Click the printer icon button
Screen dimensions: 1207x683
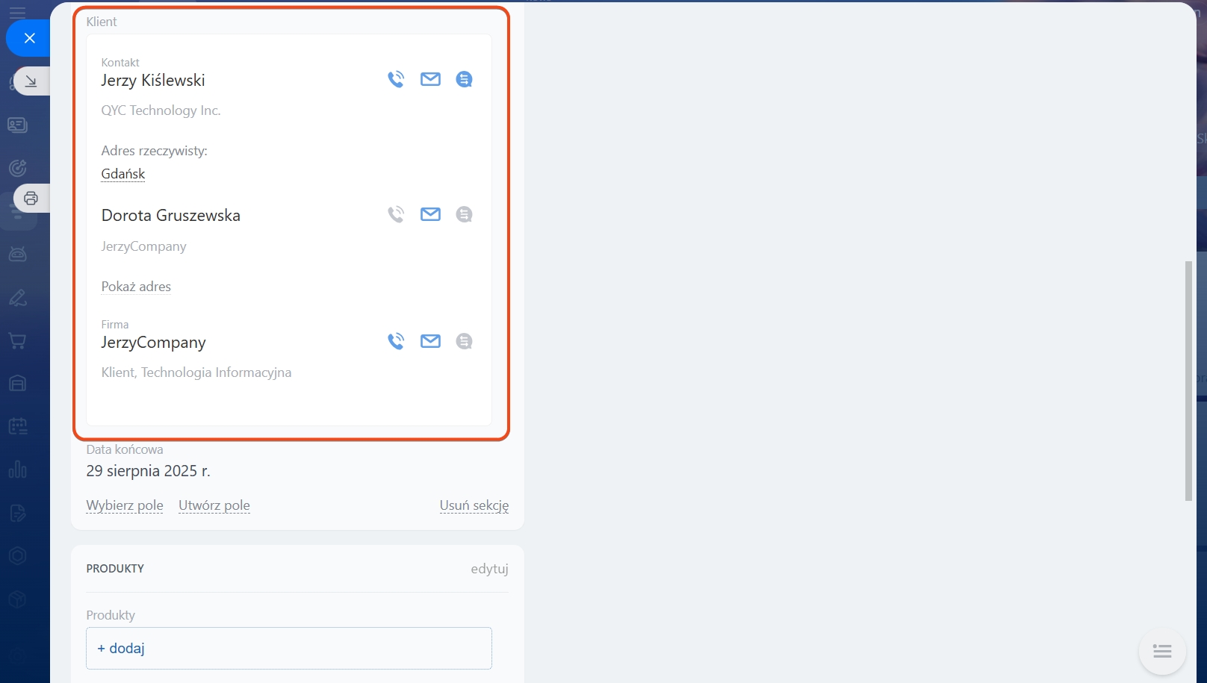point(31,199)
